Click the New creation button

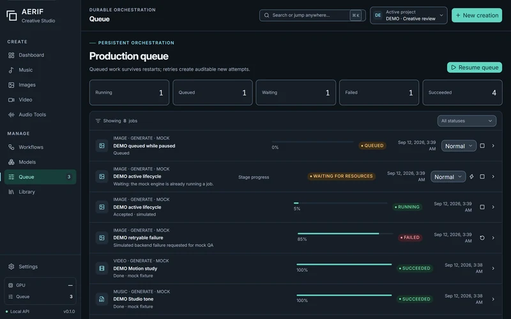[x=477, y=15]
